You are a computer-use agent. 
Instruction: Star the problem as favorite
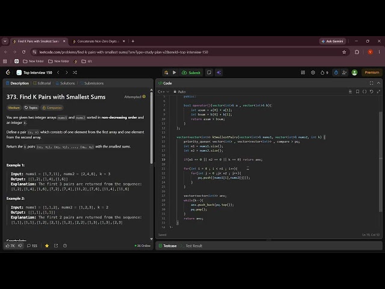(x=47, y=246)
